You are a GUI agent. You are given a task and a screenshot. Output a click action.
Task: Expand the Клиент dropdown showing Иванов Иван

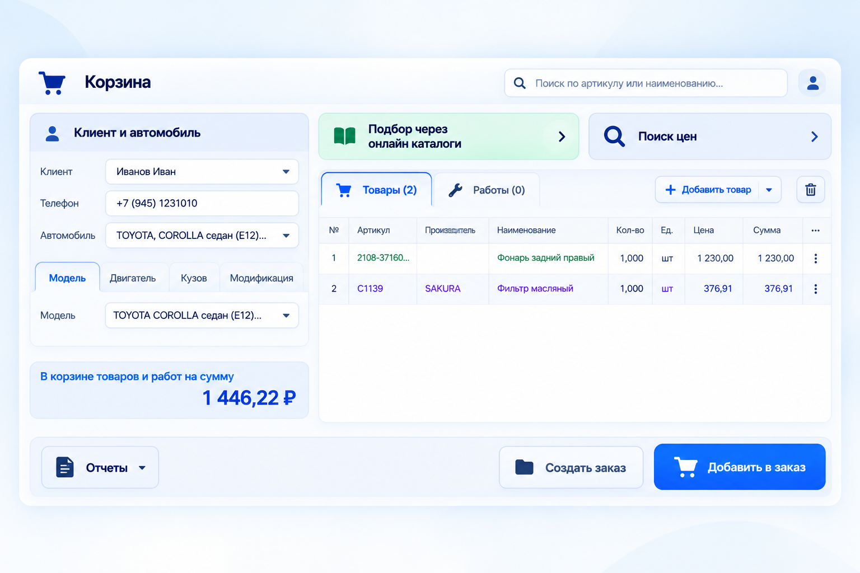286,172
